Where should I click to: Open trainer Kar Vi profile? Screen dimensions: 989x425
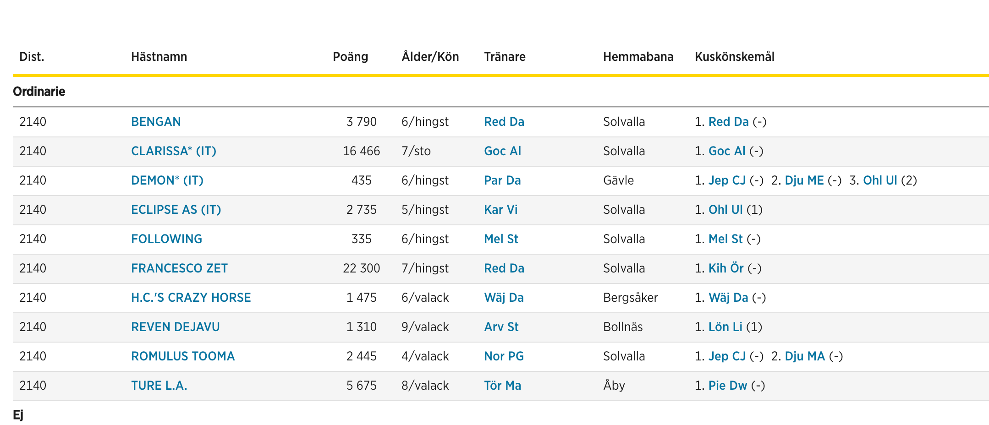coord(500,210)
